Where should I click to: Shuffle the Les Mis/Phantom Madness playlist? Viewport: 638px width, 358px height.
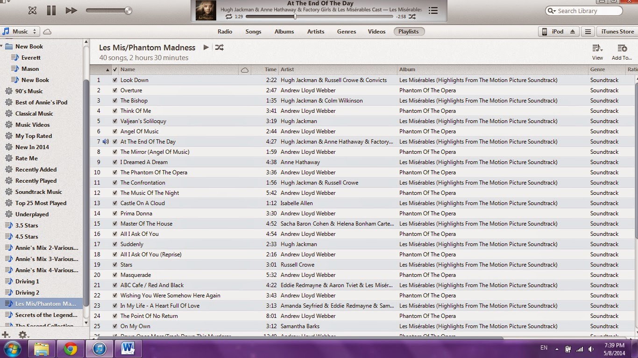219,47
